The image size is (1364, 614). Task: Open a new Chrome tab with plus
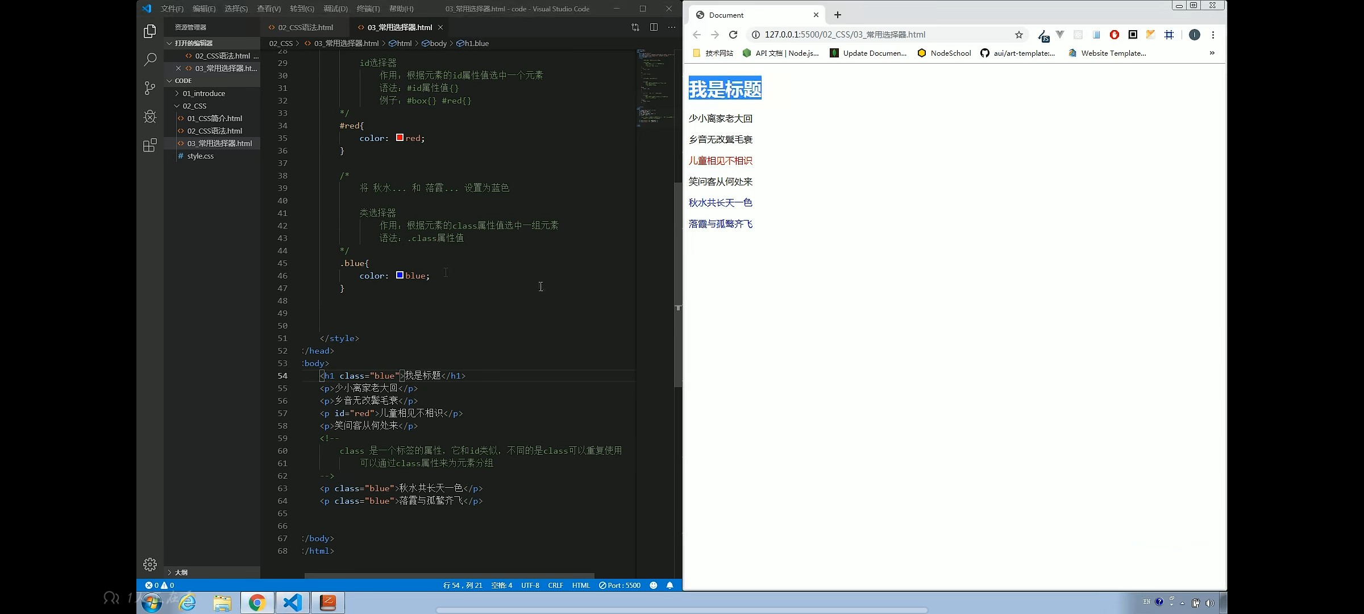click(x=838, y=15)
